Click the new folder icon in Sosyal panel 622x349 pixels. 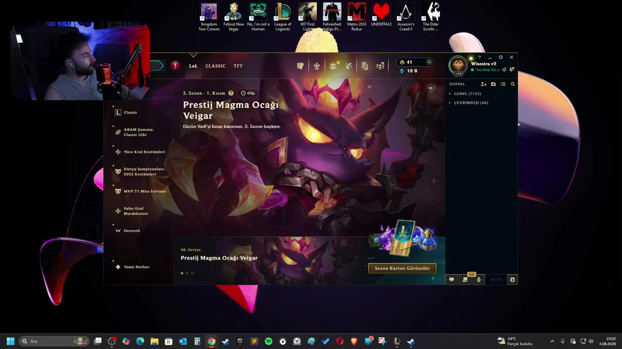click(x=493, y=84)
